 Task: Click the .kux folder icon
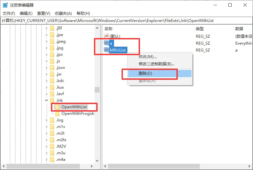(52, 87)
